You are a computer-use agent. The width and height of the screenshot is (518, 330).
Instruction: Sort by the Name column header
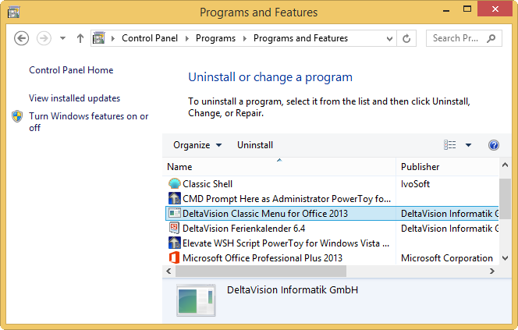[279, 167]
